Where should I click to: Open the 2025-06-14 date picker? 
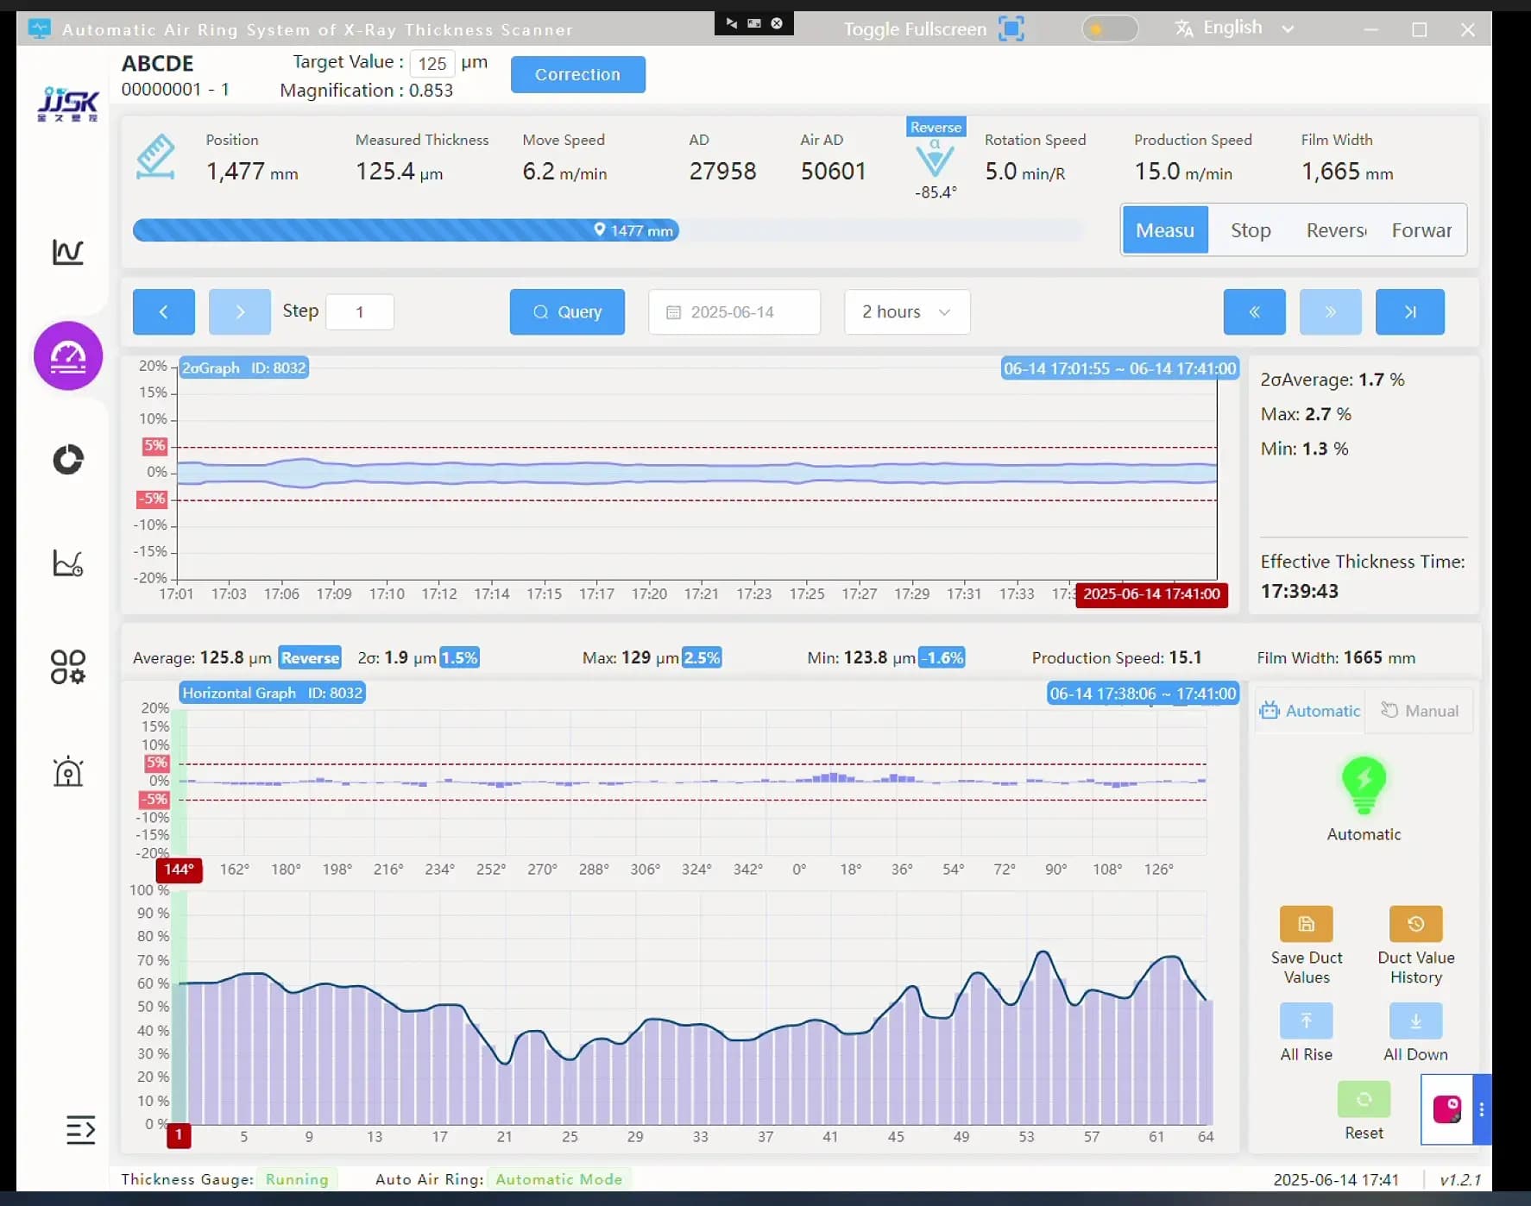point(734,312)
